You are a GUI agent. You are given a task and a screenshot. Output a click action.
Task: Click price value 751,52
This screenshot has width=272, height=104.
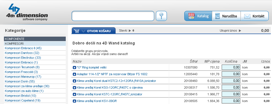tap(215, 68)
